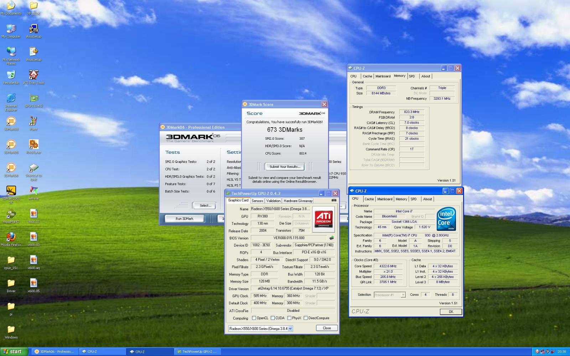Launch 3DMark03 desktop shortcut
This screenshot has width=570, height=356.
tap(11, 124)
